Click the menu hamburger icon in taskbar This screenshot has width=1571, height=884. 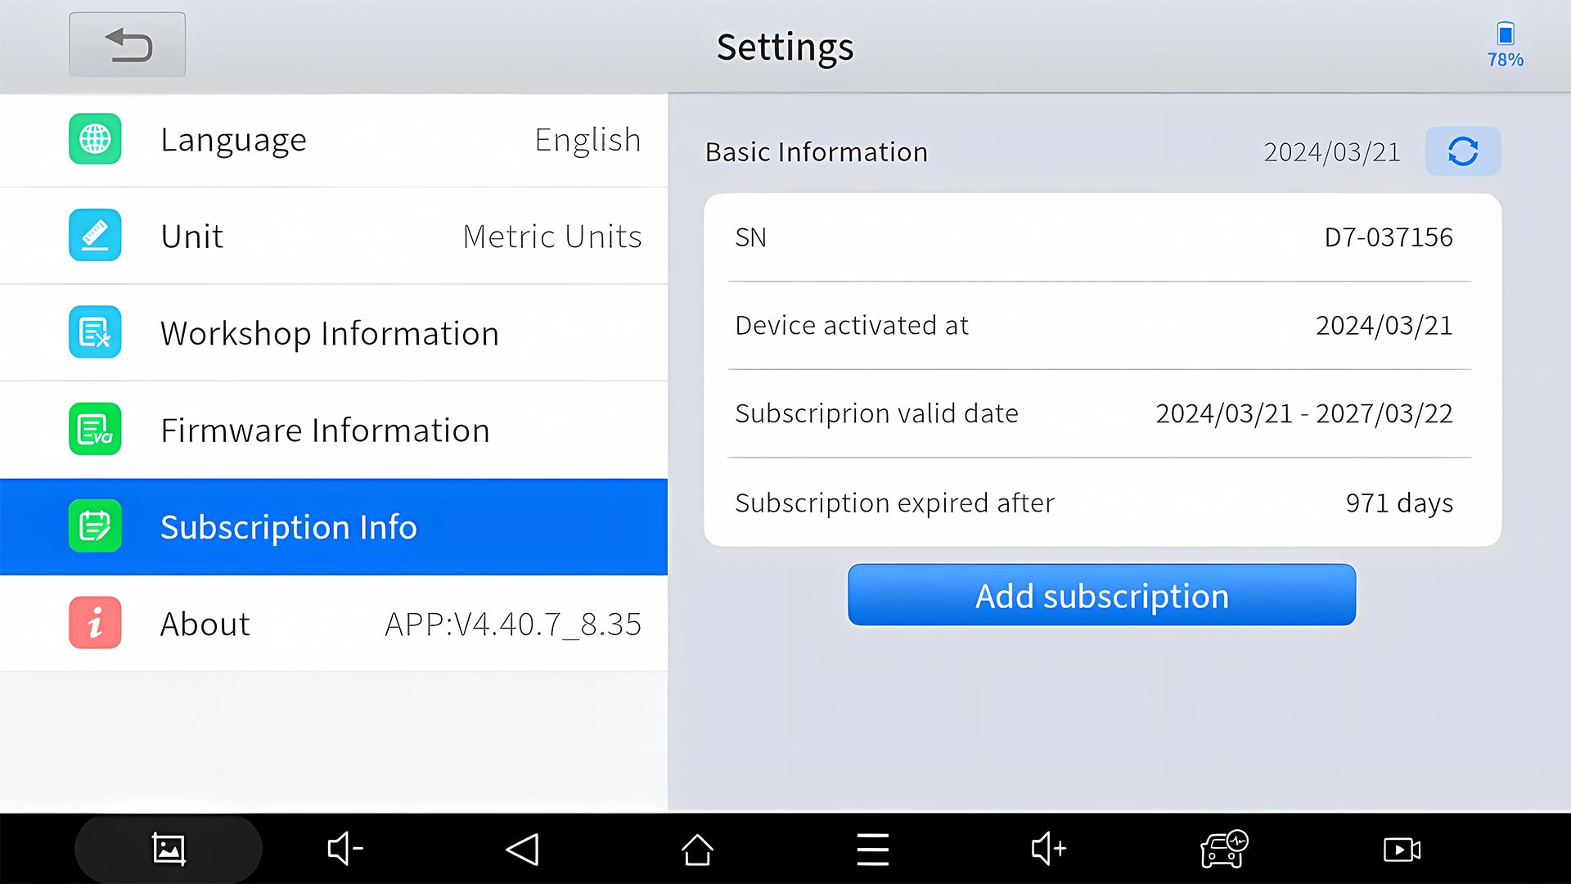pyautogui.click(x=871, y=847)
